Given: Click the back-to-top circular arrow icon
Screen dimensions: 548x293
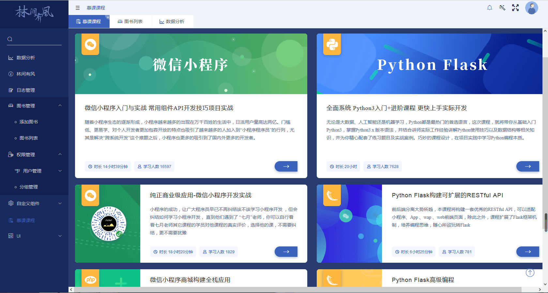Looking at the screenshot, I should (530, 272).
